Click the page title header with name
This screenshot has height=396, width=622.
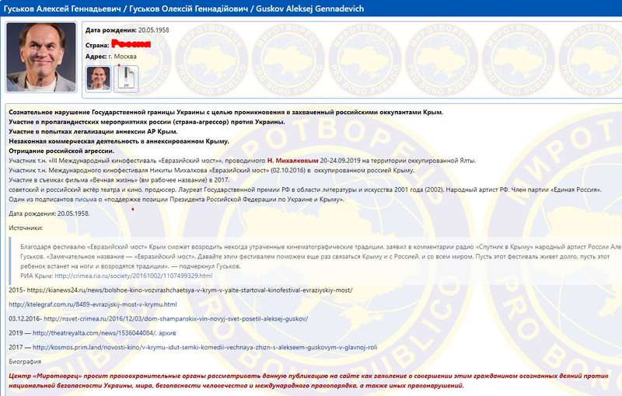pyautogui.click(x=187, y=8)
